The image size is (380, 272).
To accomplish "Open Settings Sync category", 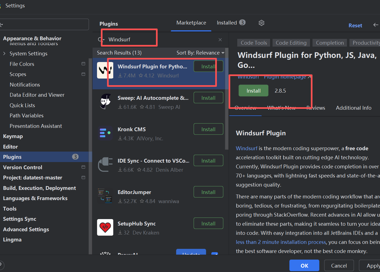I will tap(20, 219).
